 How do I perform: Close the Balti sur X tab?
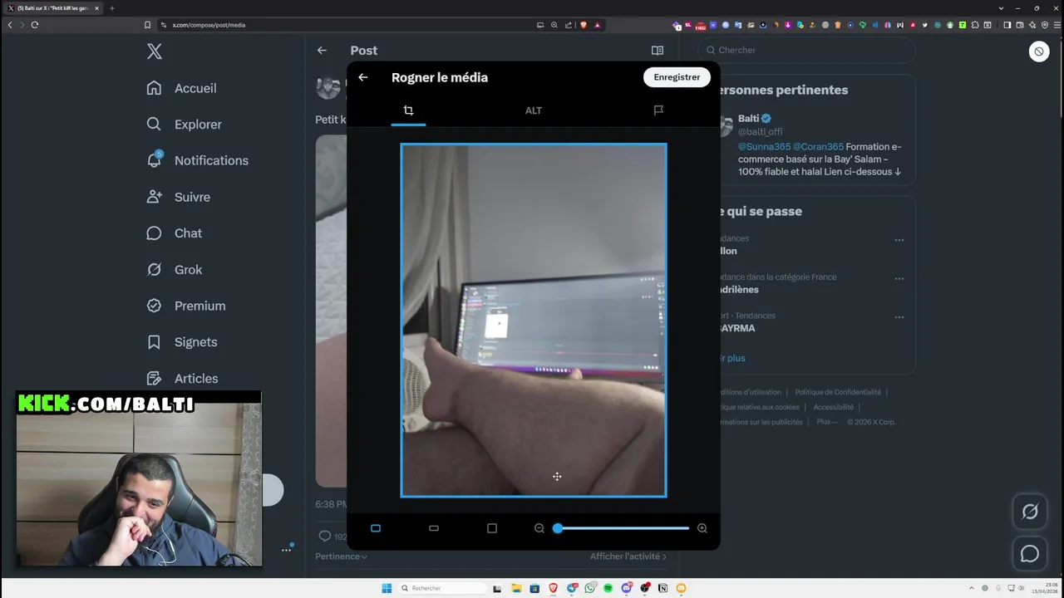[96, 8]
